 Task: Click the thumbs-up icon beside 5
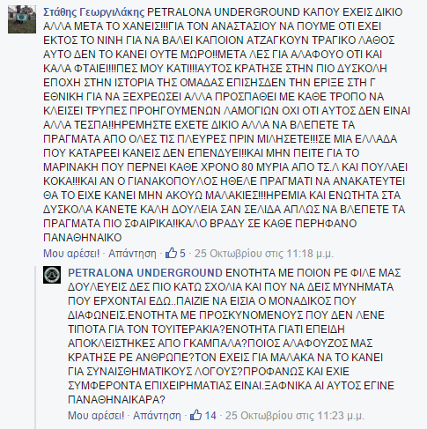171,253
